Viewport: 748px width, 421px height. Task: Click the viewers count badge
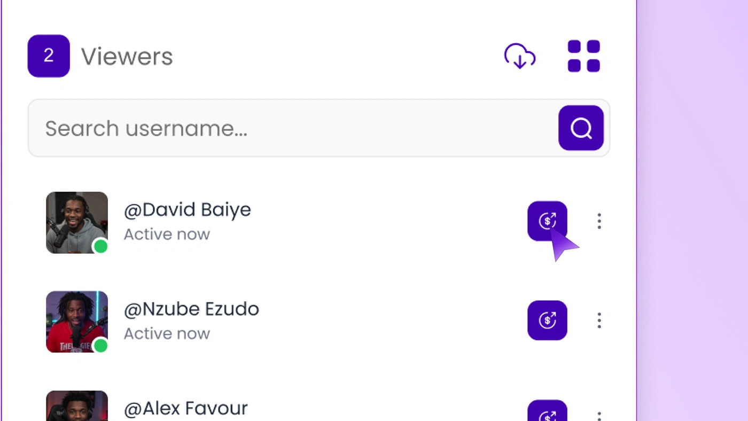coord(49,56)
